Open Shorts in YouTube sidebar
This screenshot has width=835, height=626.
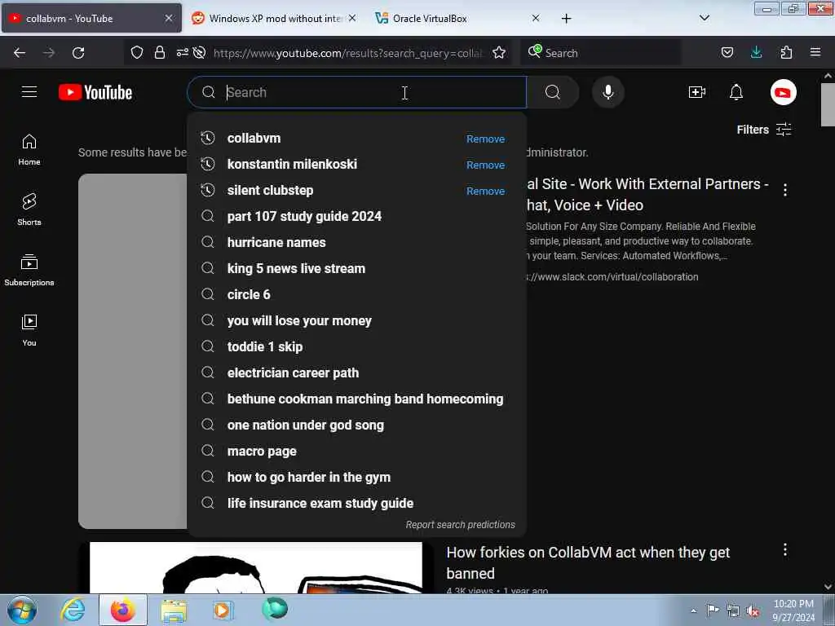[x=29, y=209]
